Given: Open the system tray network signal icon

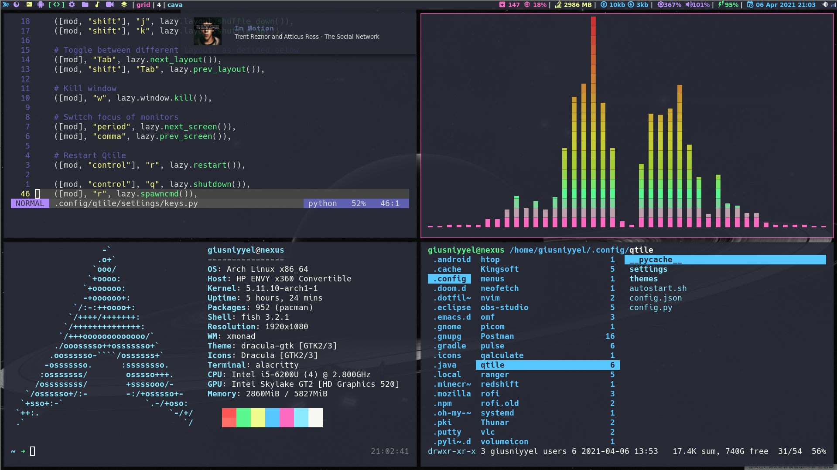Looking at the screenshot, I should pyautogui.click(x=834, y=5).
